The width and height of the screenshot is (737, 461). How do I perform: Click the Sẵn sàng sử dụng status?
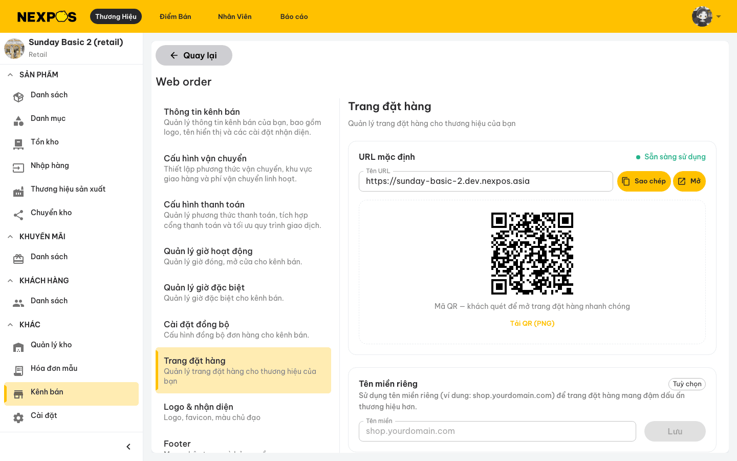point(670,157)
